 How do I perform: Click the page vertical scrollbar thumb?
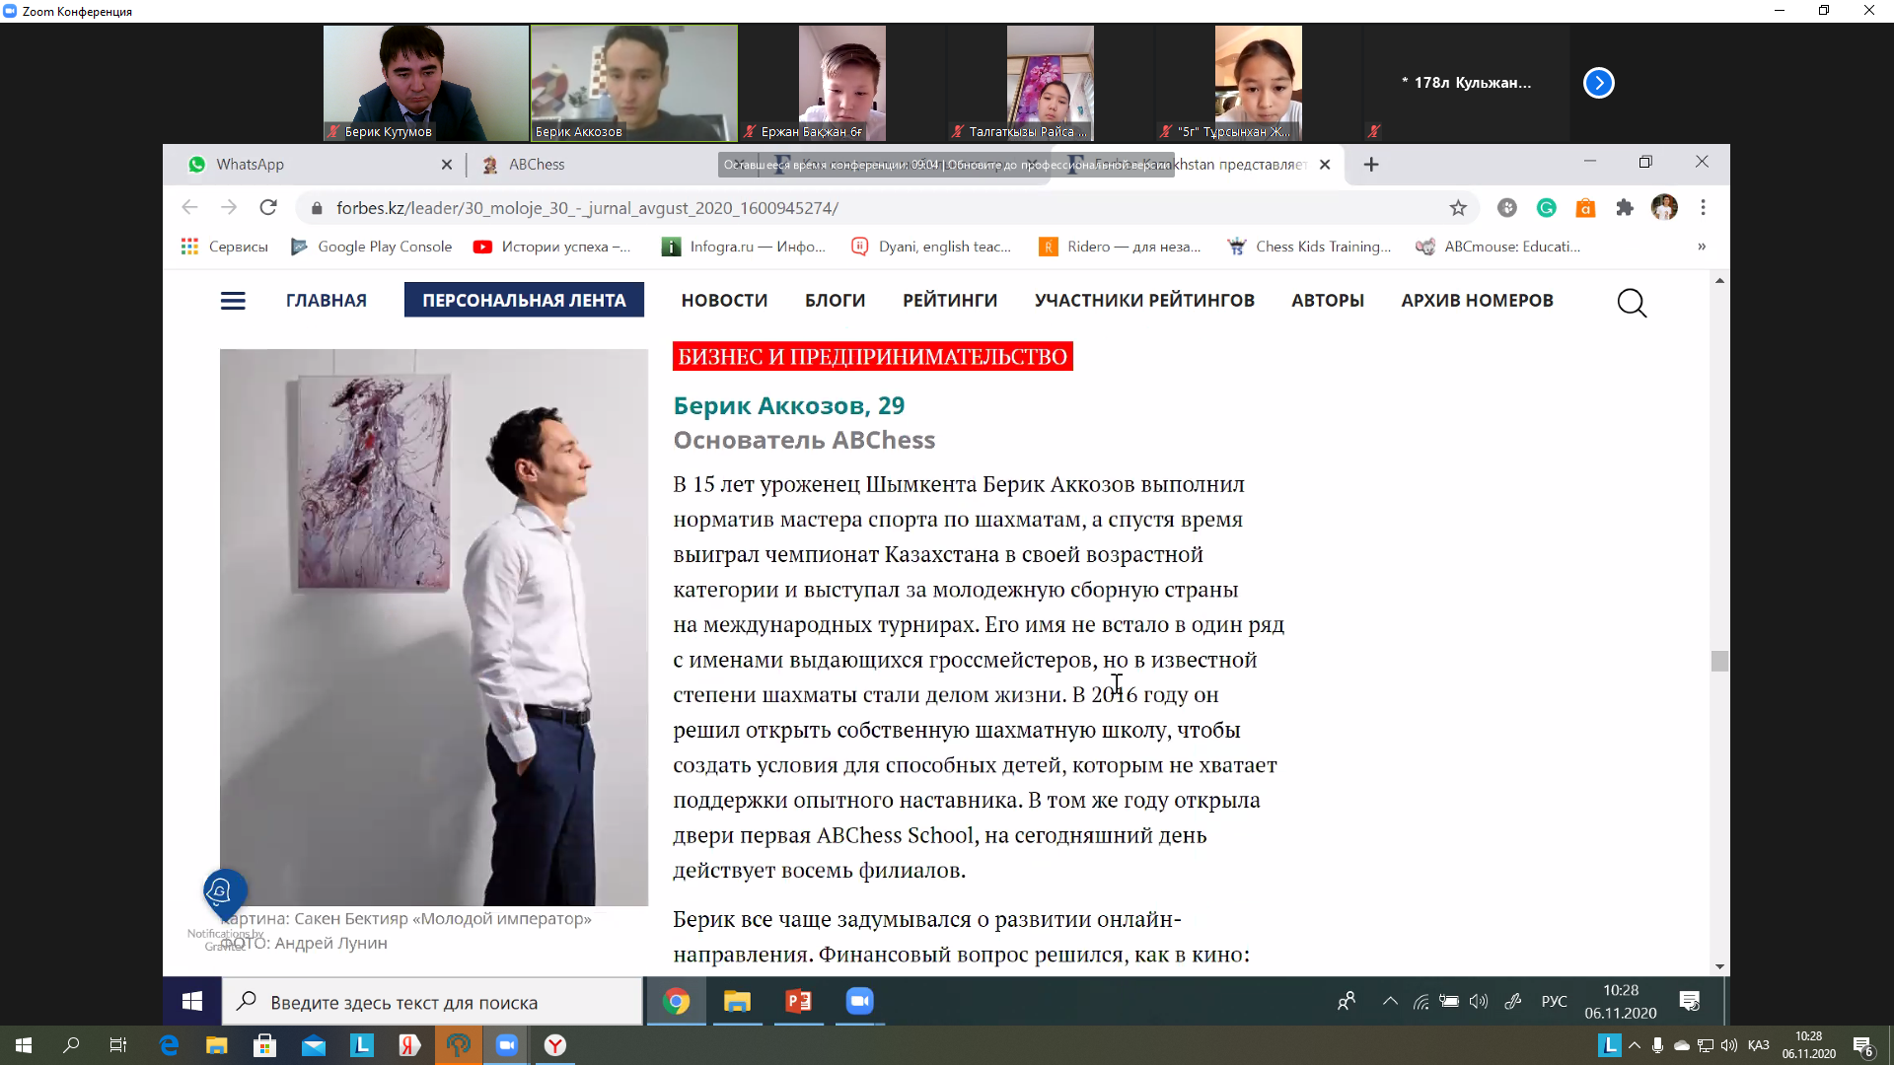tap(1719, 661)
